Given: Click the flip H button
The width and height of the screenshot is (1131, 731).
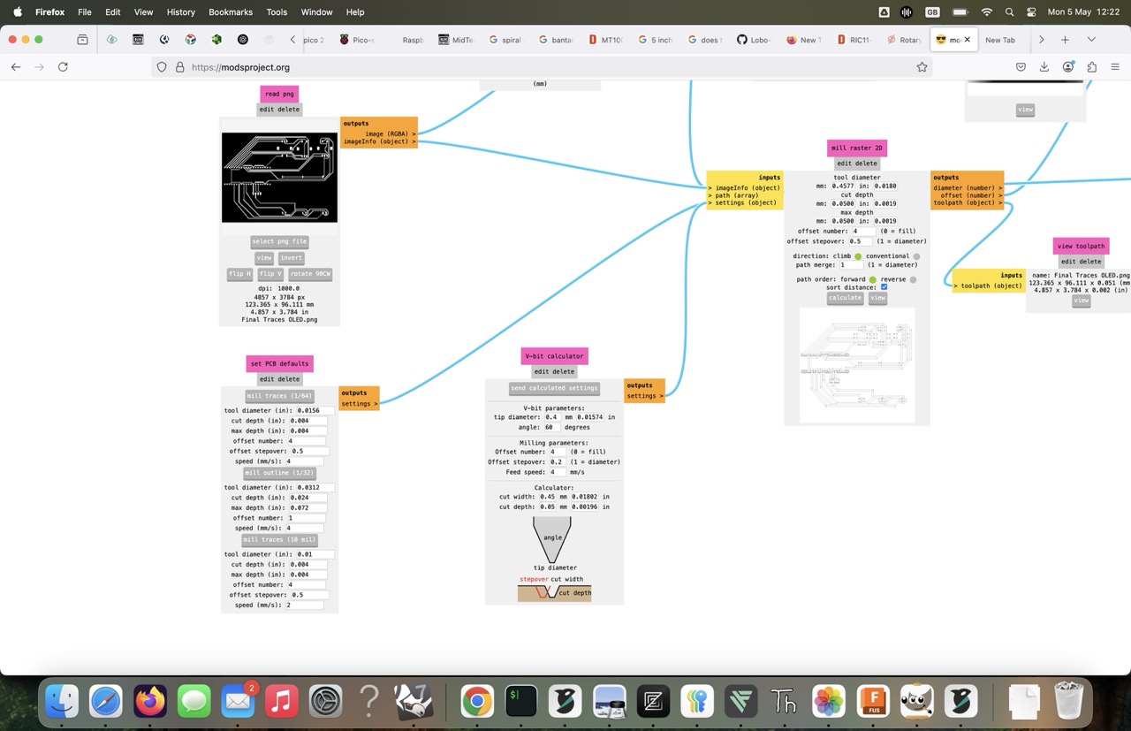Looking at the screenshot, I should click(239, 274).
